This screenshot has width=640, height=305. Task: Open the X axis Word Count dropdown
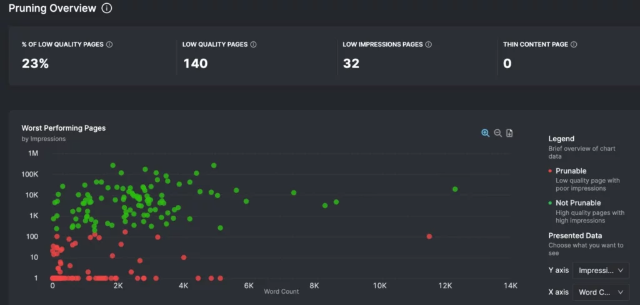point(601,292)
